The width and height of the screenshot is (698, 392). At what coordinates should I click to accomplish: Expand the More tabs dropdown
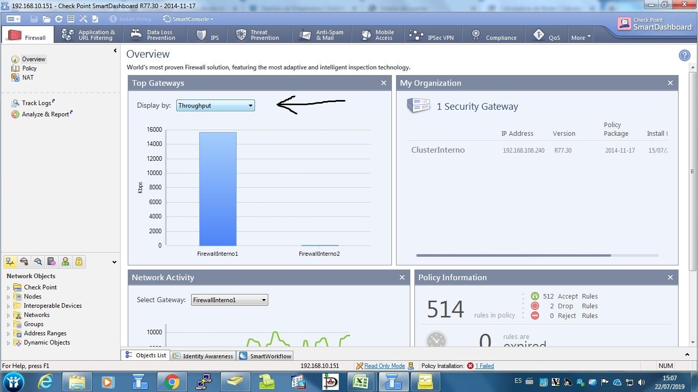point(581,37)
